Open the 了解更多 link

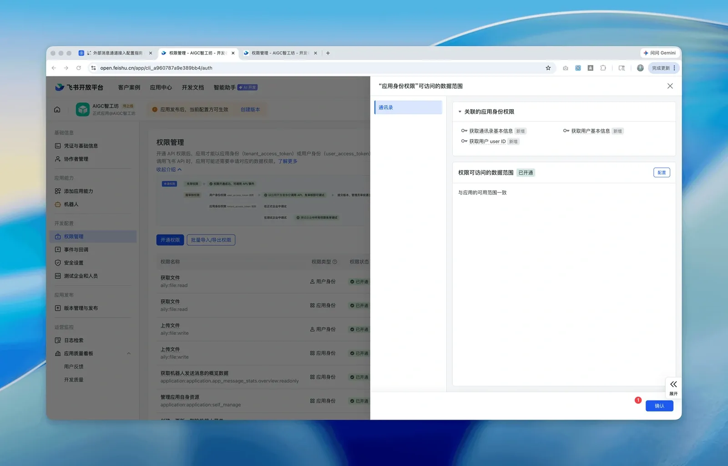click(288, 161)
